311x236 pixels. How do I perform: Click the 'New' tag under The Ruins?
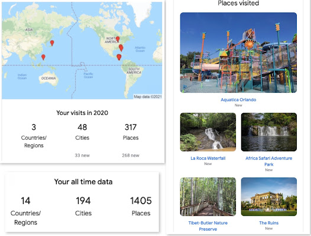[x=269, y=228]
